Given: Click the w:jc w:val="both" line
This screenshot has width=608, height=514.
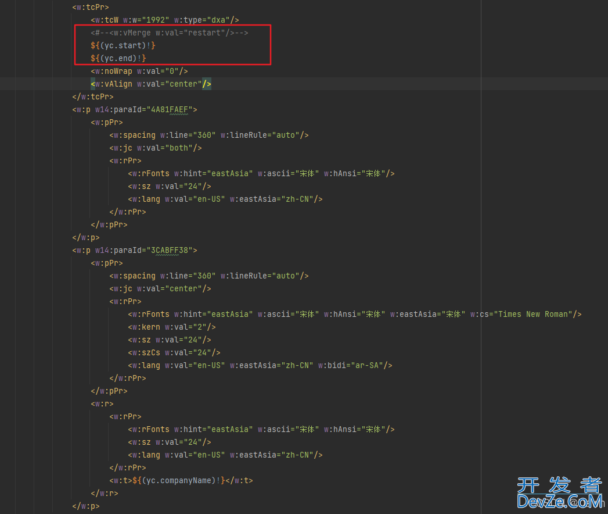Looking at the screenshot, I should click(156, 148).
